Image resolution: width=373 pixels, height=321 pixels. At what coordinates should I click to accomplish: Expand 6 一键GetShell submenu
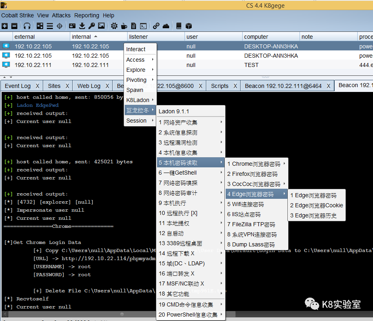191,173
